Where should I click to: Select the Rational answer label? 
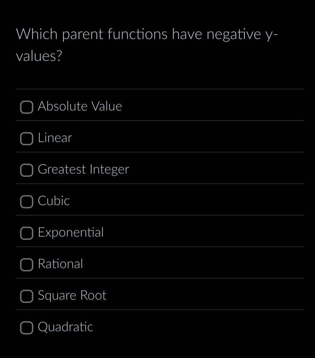tap(61, 264)
